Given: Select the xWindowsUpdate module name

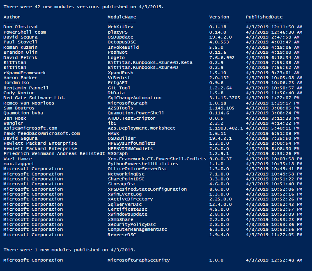Looking at the screenshot, I should point(128,214).
